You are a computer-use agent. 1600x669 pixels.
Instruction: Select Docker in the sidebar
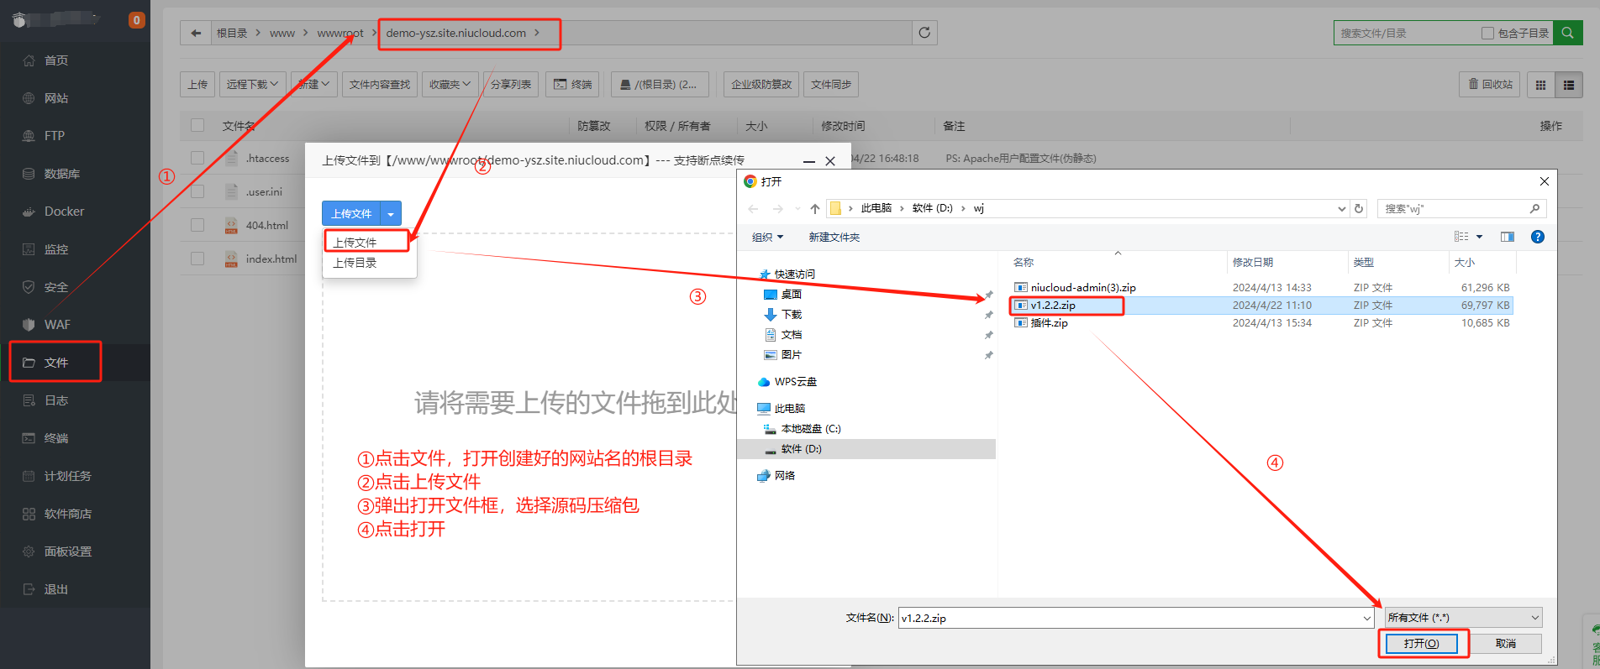click(65, 212)
